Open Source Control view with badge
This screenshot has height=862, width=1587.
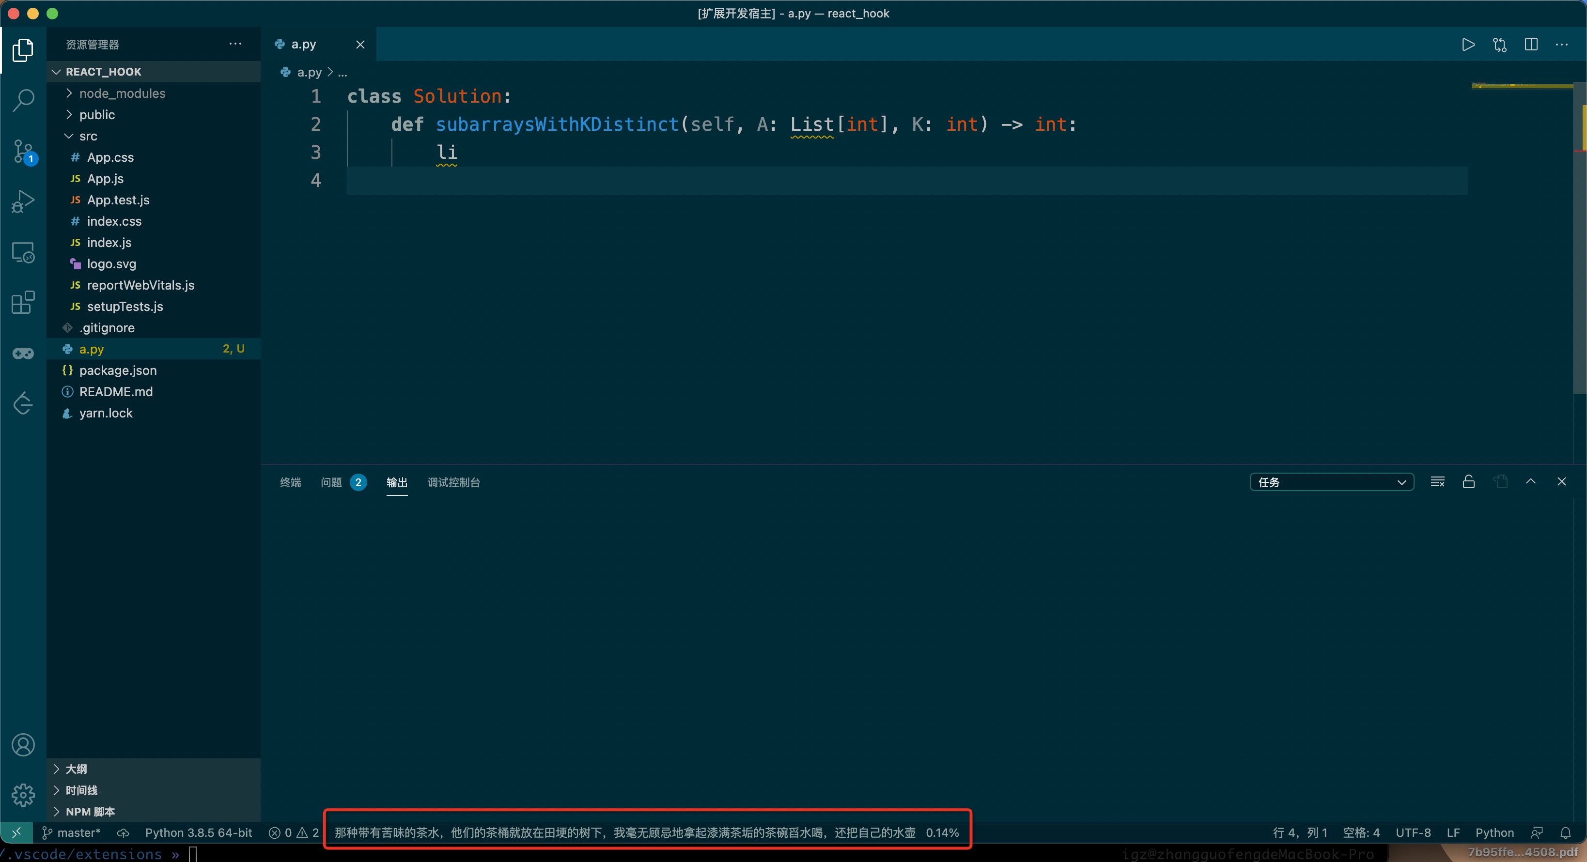(23, 151)
